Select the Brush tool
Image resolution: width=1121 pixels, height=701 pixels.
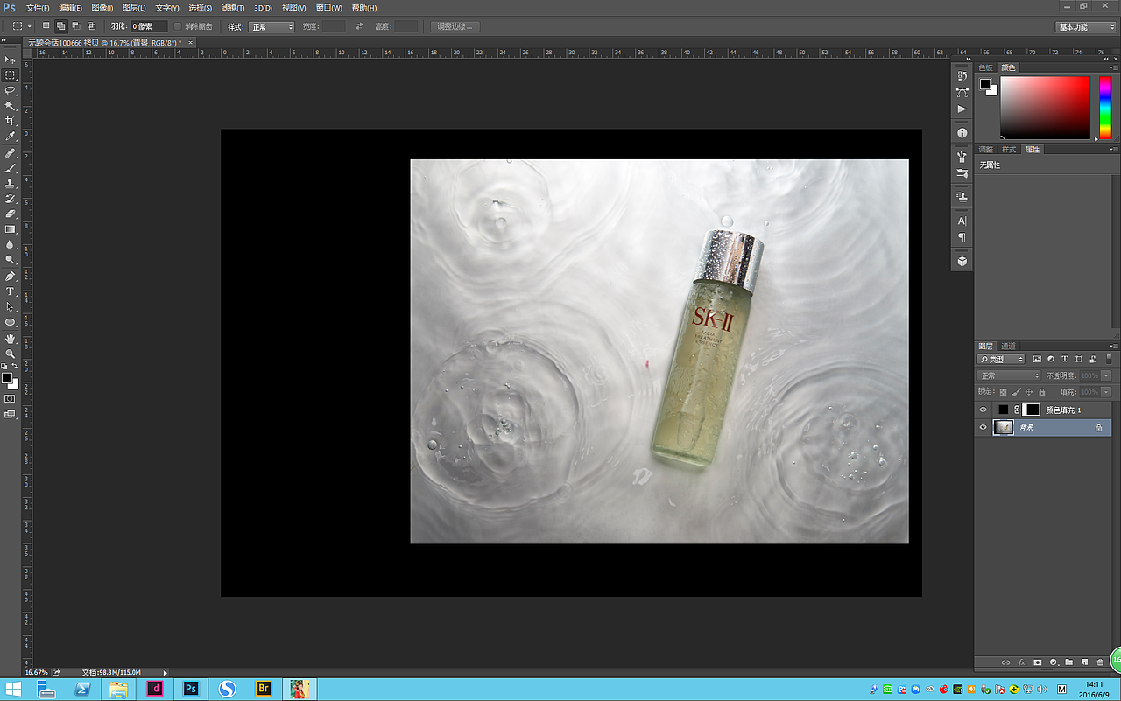11,168
